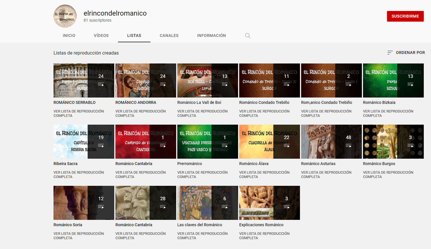Viewport: 431px width, 249px height.
Task: View full playlist under Prerrománico
Action: (202, 175)
